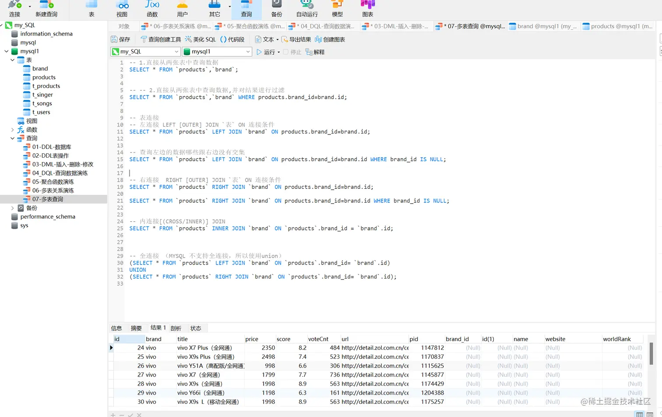Screen dimensions: 662x417
Task: Open the 自动运行 (Automation) toolbar icon
Action: pyautogui.click(x=307, y=9)
